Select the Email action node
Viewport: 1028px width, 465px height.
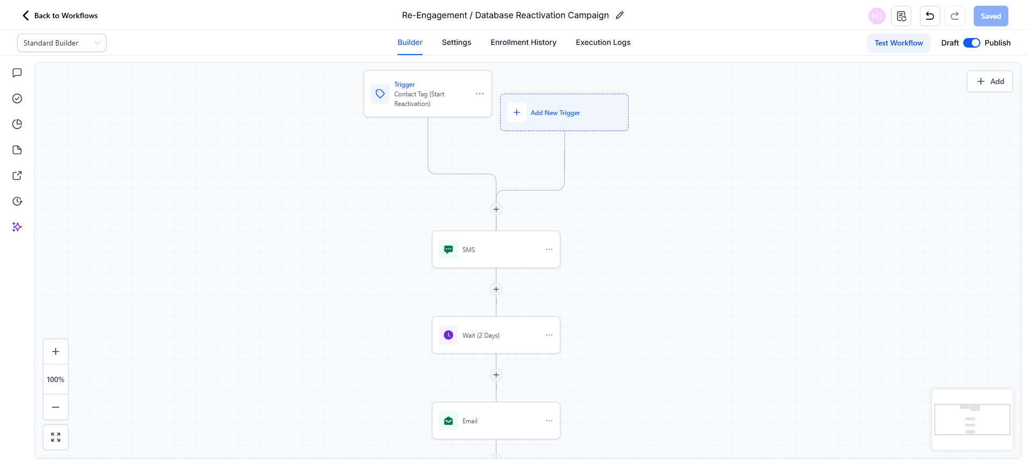pyautogui.click(x=496, y=421)
